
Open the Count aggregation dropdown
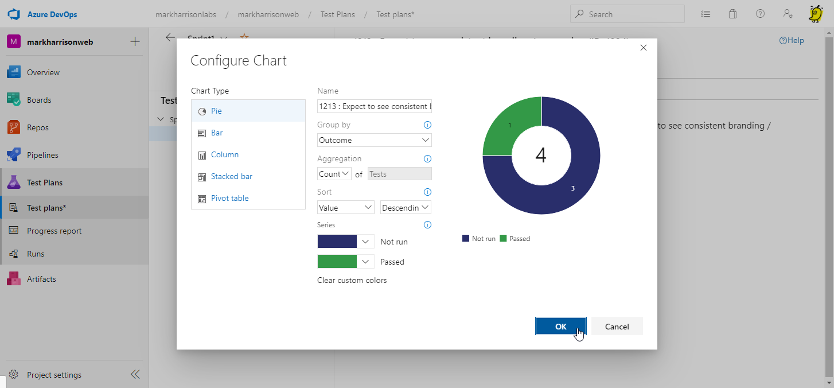[x=334, y=174]
